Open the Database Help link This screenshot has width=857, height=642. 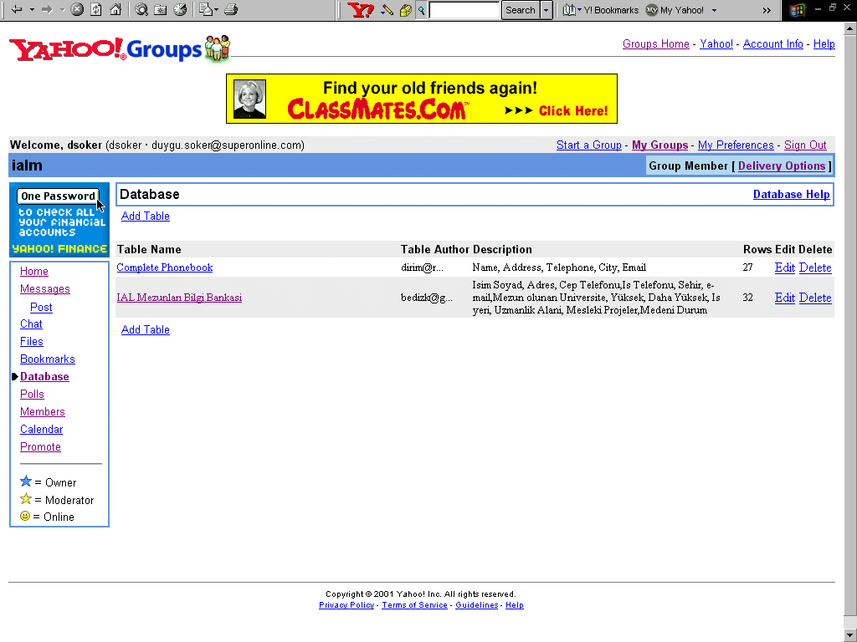792,194
